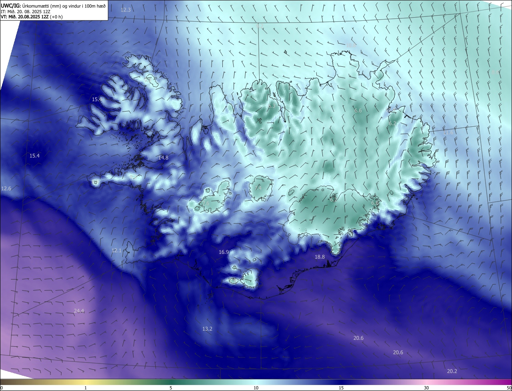Click the 6.3 value label
The height and width of the screenshot is (391, 512).
pos(272,106)
